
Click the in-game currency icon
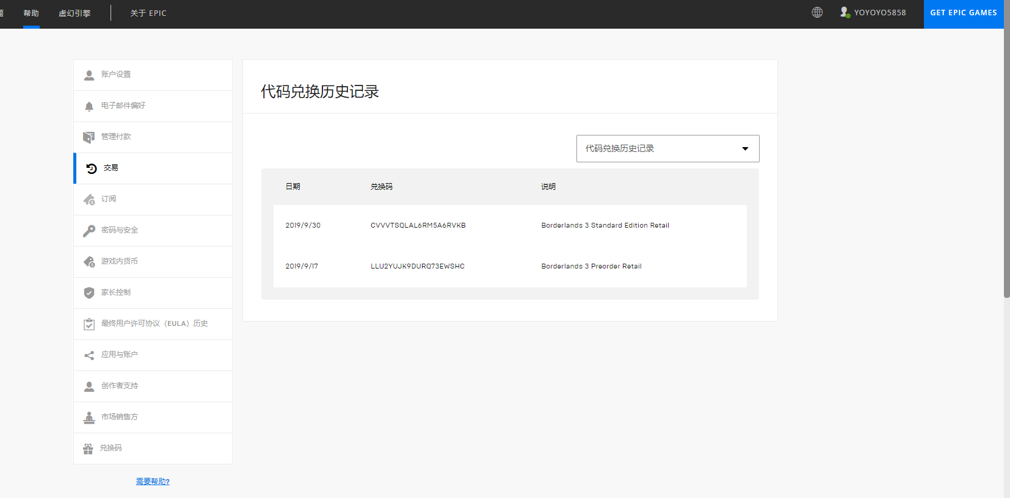click(x=89, y=262)
